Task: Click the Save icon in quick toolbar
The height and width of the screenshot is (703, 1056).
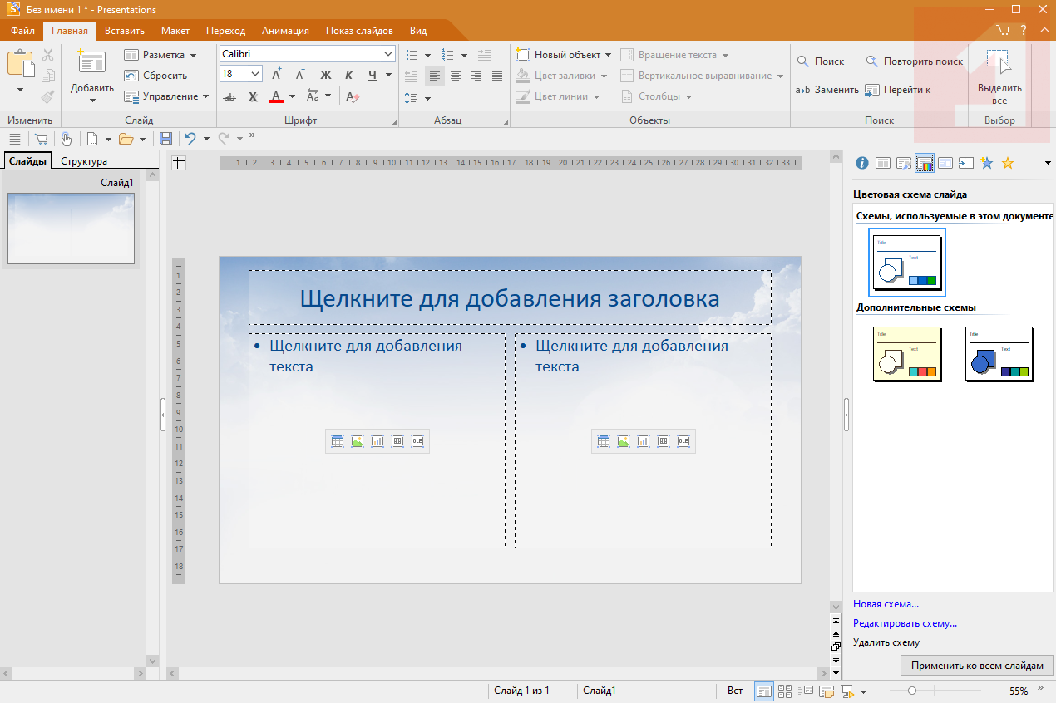Action: point(165,139)
